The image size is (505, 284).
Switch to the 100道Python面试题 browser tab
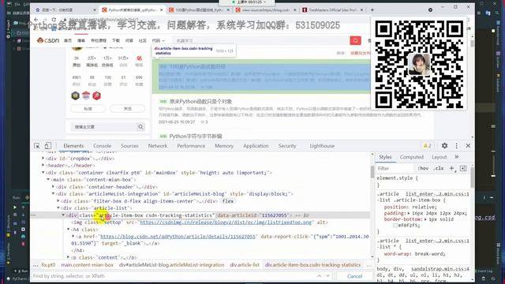point(199,10)
